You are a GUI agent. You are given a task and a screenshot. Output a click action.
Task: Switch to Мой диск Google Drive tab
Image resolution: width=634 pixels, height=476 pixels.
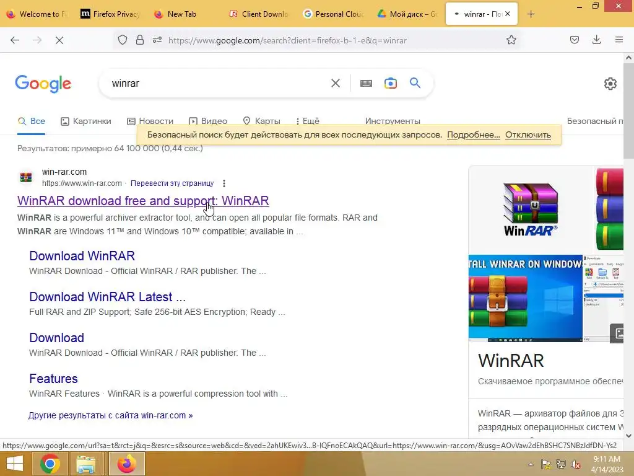click(x=407, y=14)
